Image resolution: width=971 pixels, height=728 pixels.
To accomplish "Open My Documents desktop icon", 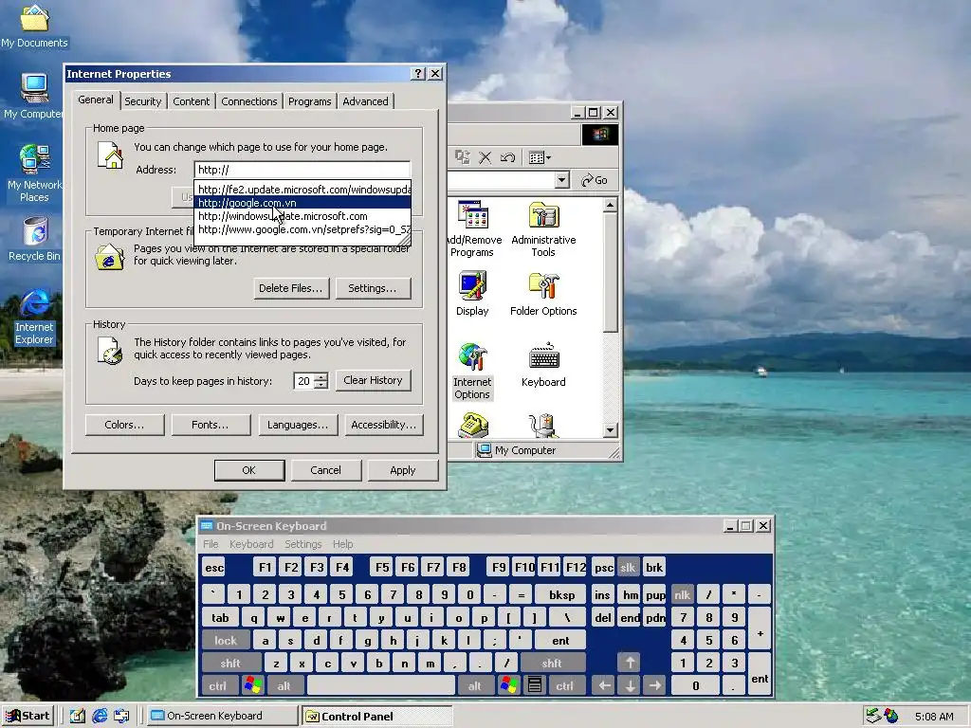I will click(34, 26).
